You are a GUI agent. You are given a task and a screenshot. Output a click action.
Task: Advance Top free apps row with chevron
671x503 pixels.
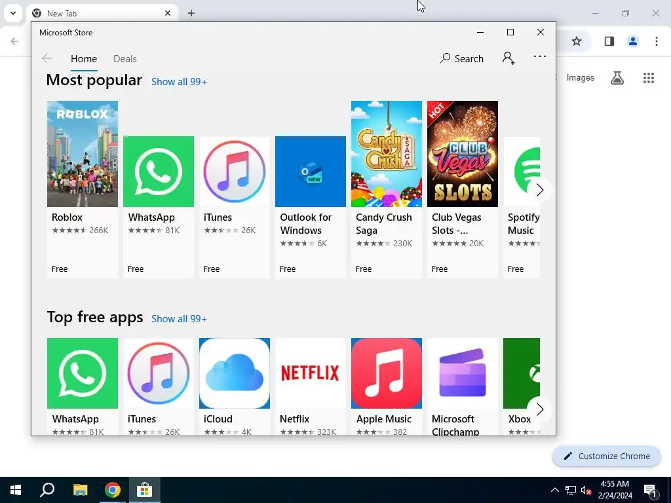pos(540,409)
